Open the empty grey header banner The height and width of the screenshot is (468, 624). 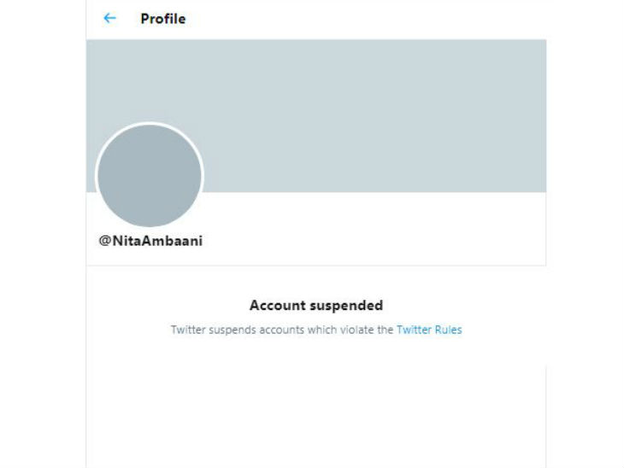pyautogui.click(x=316, y=115)
